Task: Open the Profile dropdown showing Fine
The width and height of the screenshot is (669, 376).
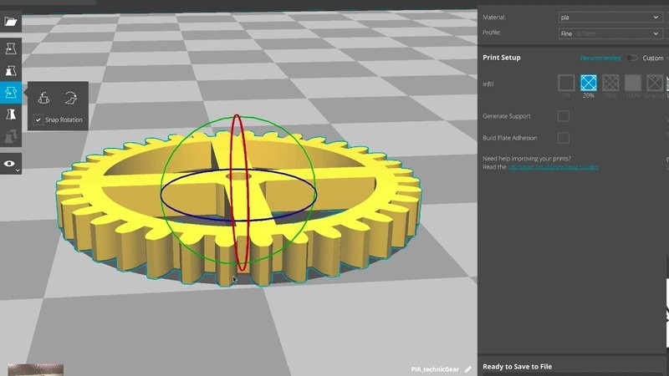Action: click(610, 33)
